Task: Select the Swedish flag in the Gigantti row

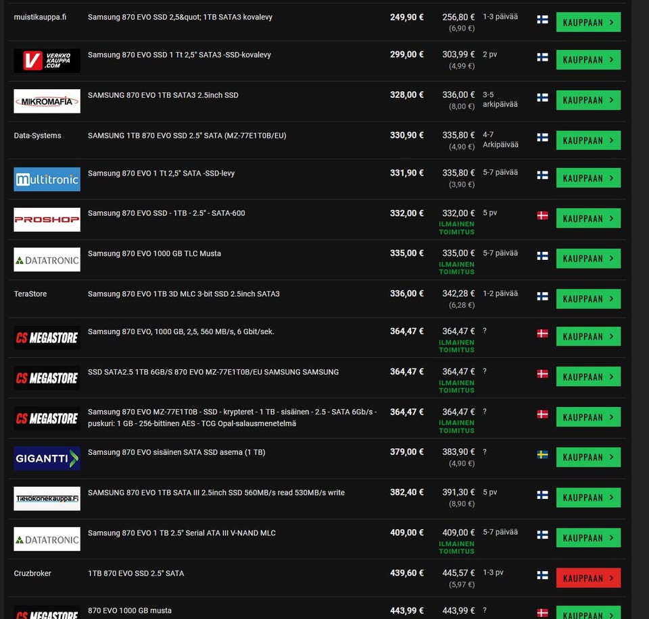Action: (542, 455)
